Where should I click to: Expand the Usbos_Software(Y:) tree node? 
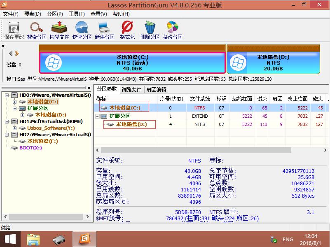tap(15, 128)
